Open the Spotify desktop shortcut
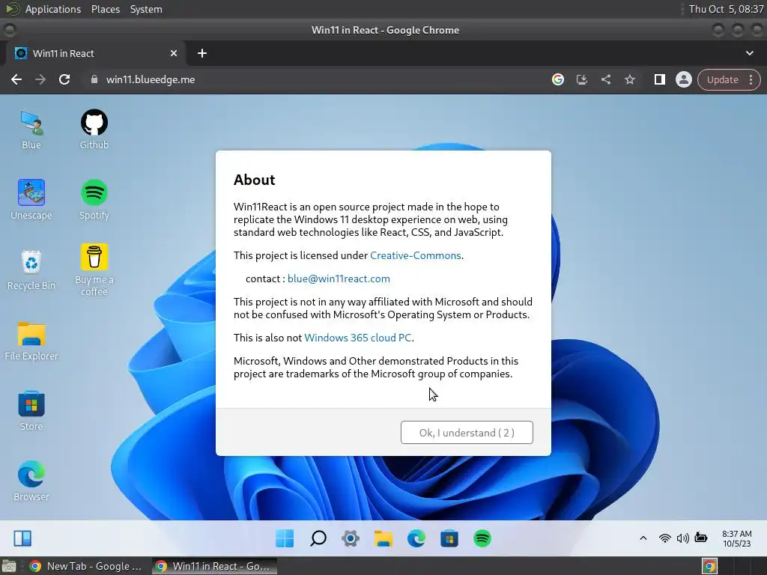This screenshot has width=767, height=575. pyautogui.click(x=94, y=199)
